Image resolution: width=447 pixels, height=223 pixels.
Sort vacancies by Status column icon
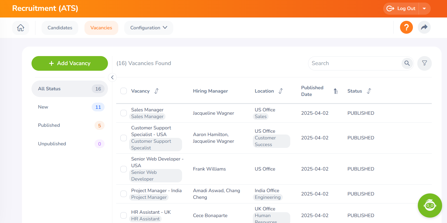369,91
